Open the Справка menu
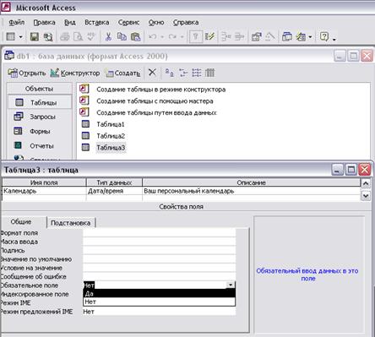Image resolution: width=375 pixels, height=337 pixels. pos(186,23)
